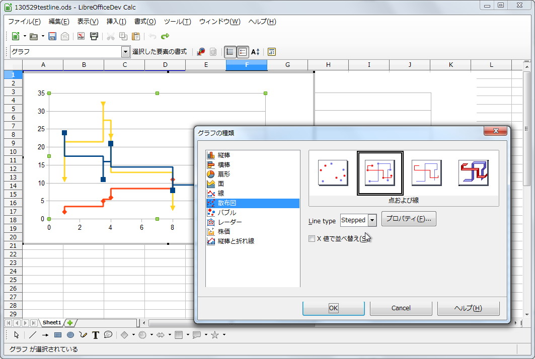535x359 pixels.
Task: Click the green plus add-sheet icon
Action: click(70, 322)
